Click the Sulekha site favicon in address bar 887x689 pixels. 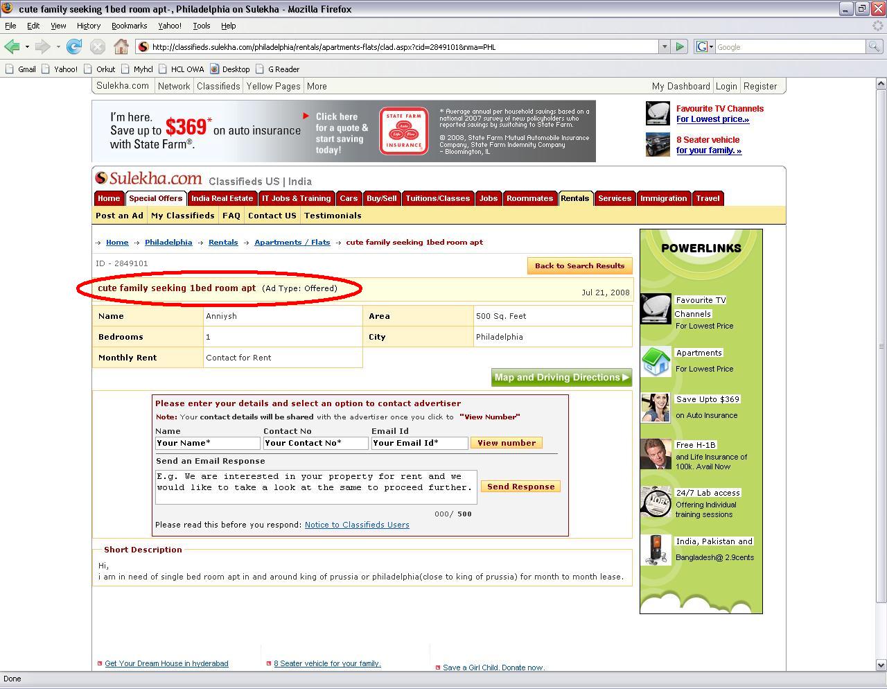[x=144, y=46]
